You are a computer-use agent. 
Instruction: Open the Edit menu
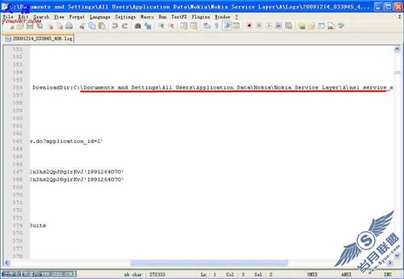pyautogui.click(x=23, y=17)
